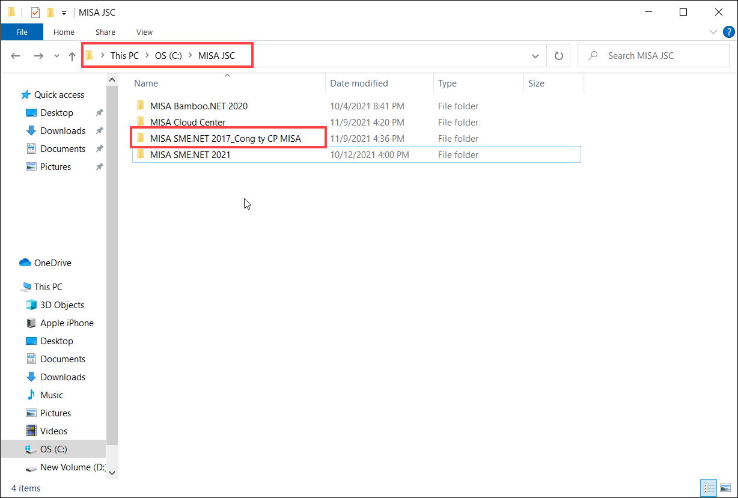Click navigation pane scroll down arrow

coord(112,473)
